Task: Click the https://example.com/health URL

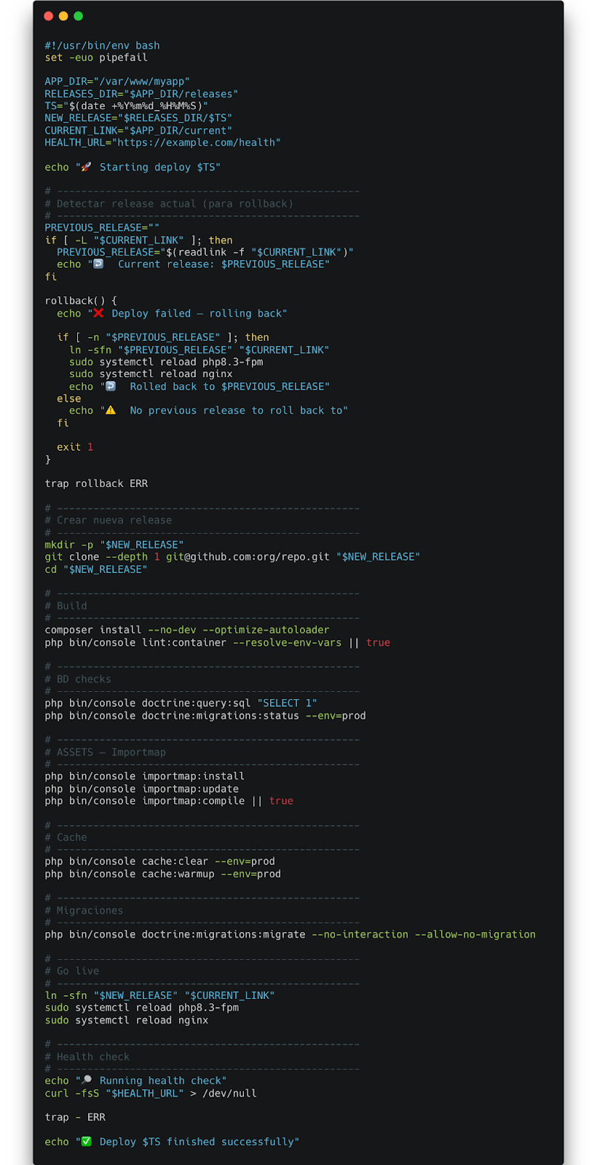Action: 198,143
